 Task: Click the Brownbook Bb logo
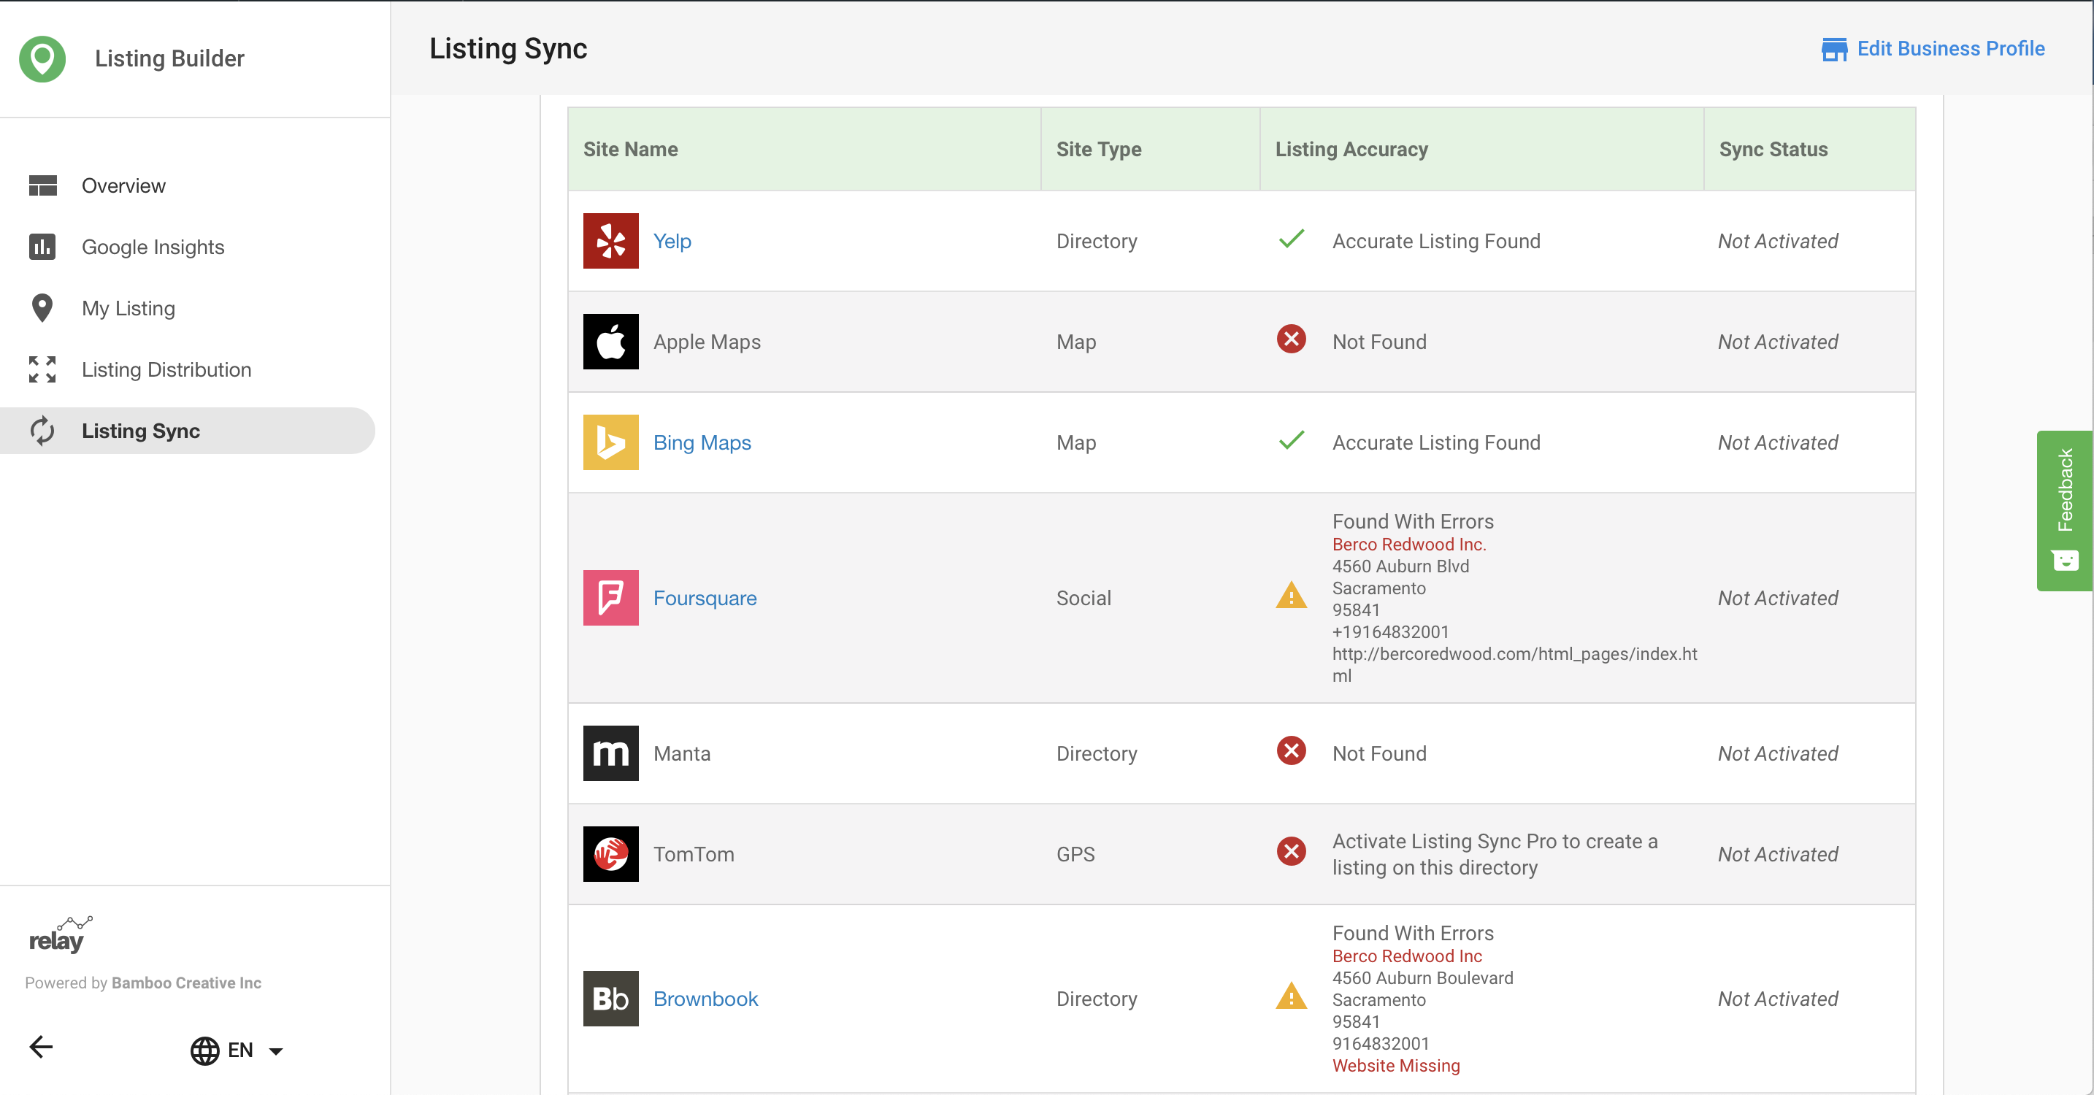click(x=610, y=998)
